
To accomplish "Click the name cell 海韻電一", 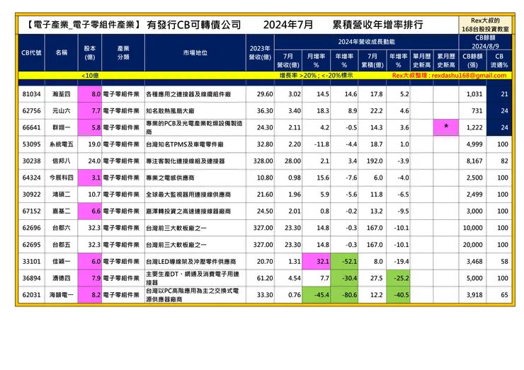I will [62, 295].
